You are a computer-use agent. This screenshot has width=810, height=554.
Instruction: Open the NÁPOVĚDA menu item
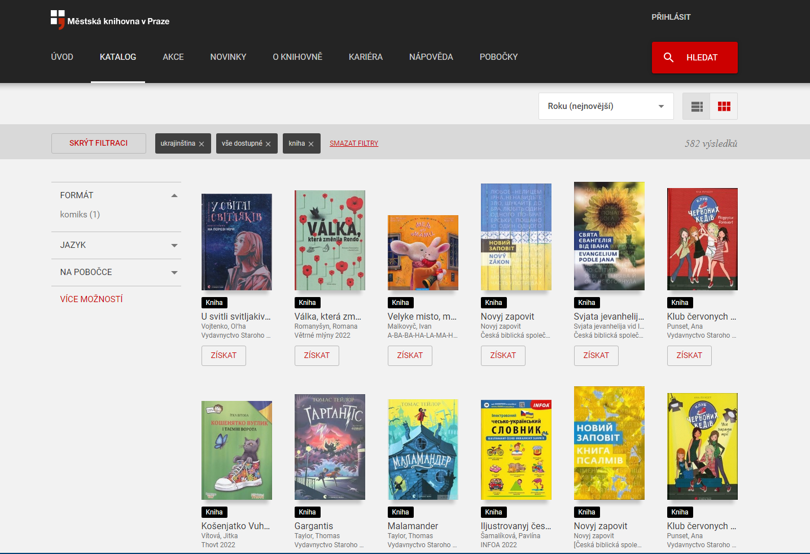click(431, 57)
